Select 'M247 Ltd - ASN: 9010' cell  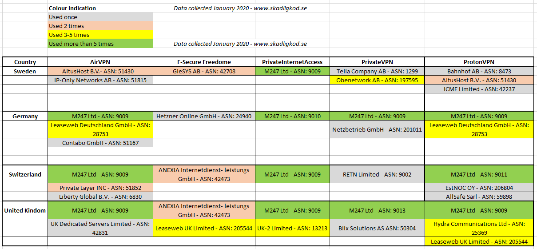click(x=292, y=116)
